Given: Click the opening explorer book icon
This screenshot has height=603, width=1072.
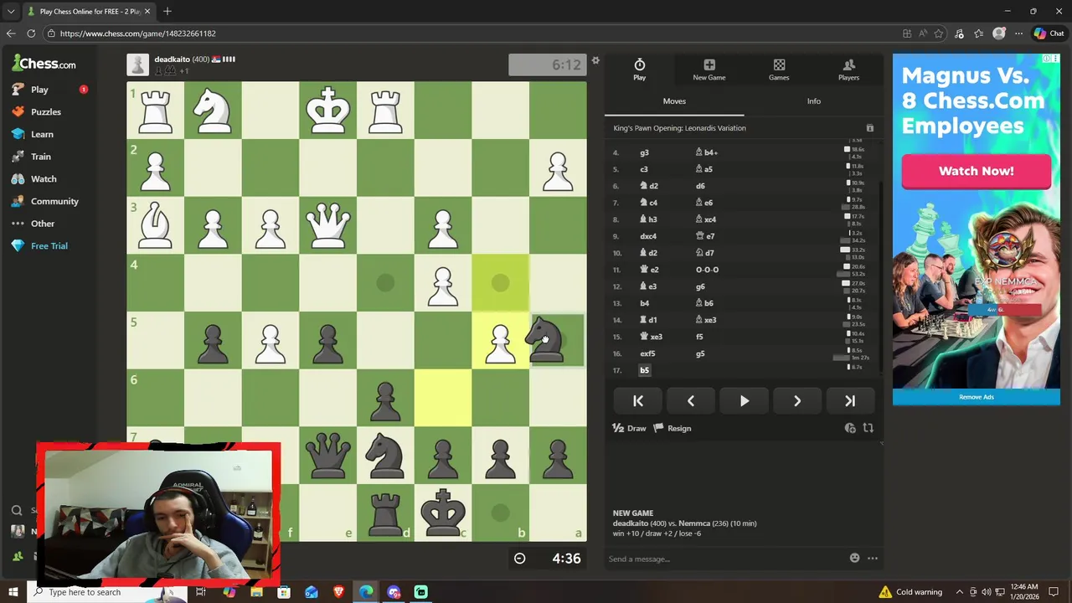Looking at the screenshot, I should point(869,128).
